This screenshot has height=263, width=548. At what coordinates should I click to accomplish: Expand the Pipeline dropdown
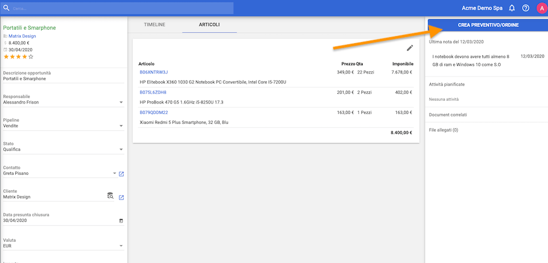pyautogui.click(x=121, y=125)
